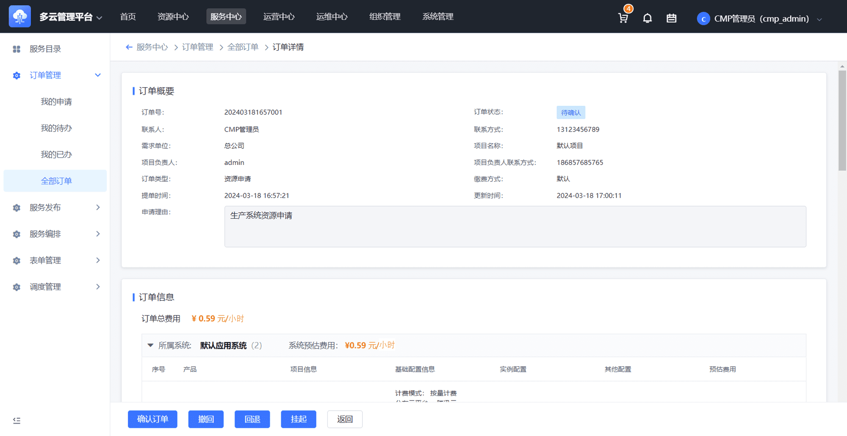Click the breadcrumb back arrow
The image size is (847, 436).
(129, 47)
